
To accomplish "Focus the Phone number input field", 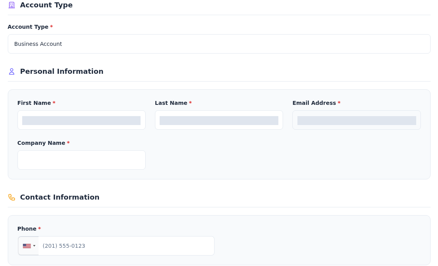I will click(x=126, y=246).
